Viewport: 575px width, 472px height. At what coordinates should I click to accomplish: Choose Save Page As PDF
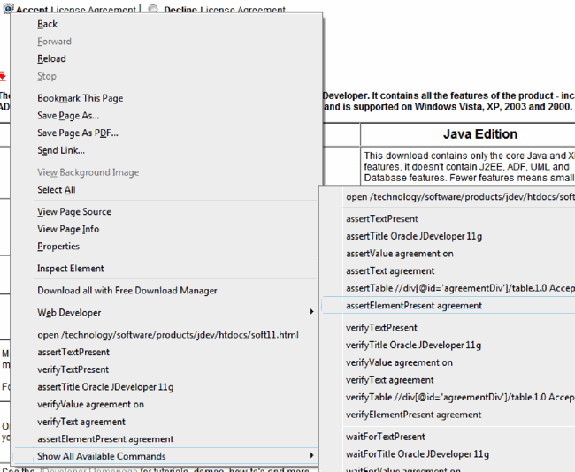pyautogui.click(x=77, y=133)
